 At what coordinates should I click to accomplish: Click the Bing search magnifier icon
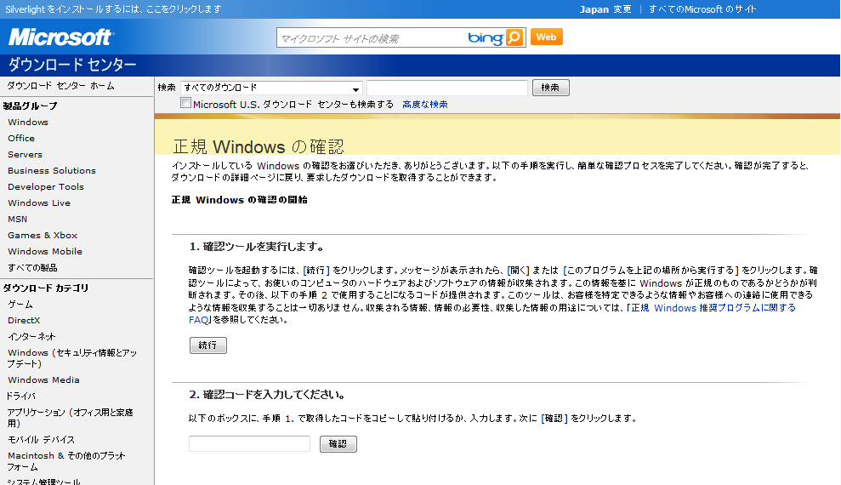[514, 37]
